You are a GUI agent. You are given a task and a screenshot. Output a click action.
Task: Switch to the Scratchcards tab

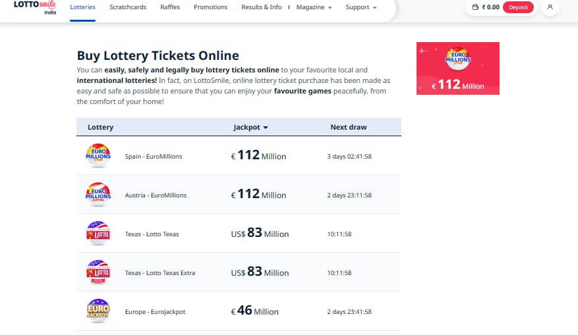click(x=128, y=7)
